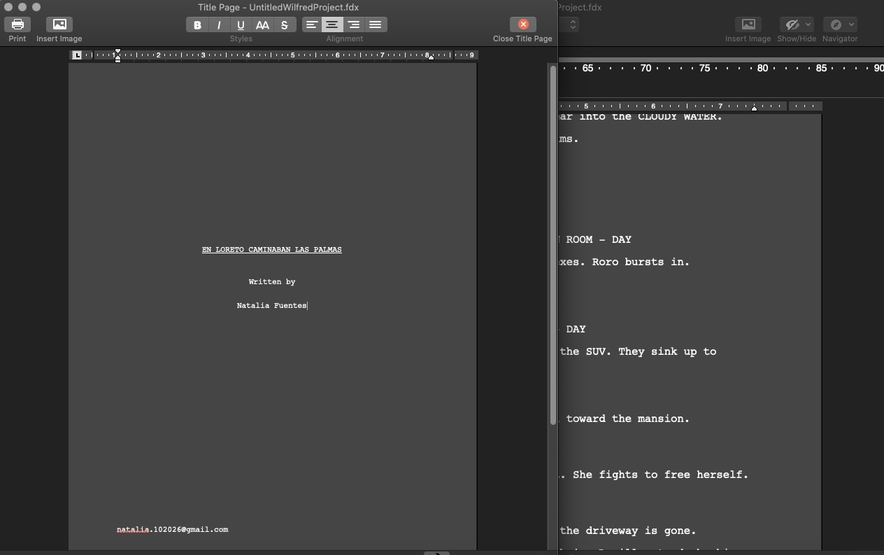Select justified alignment
The image size is (884, 555).
click(x=376, y=24)
